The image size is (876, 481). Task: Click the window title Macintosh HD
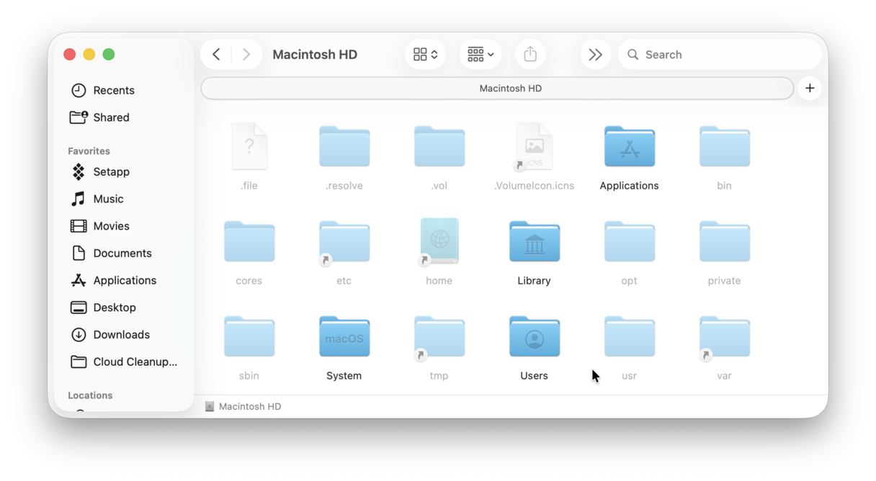pyautogui.click(x=315, y=55)
